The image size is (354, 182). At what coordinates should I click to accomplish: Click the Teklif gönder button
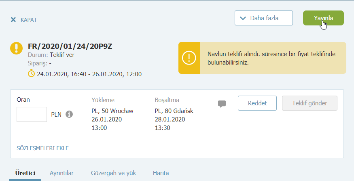tap(309, 103)
